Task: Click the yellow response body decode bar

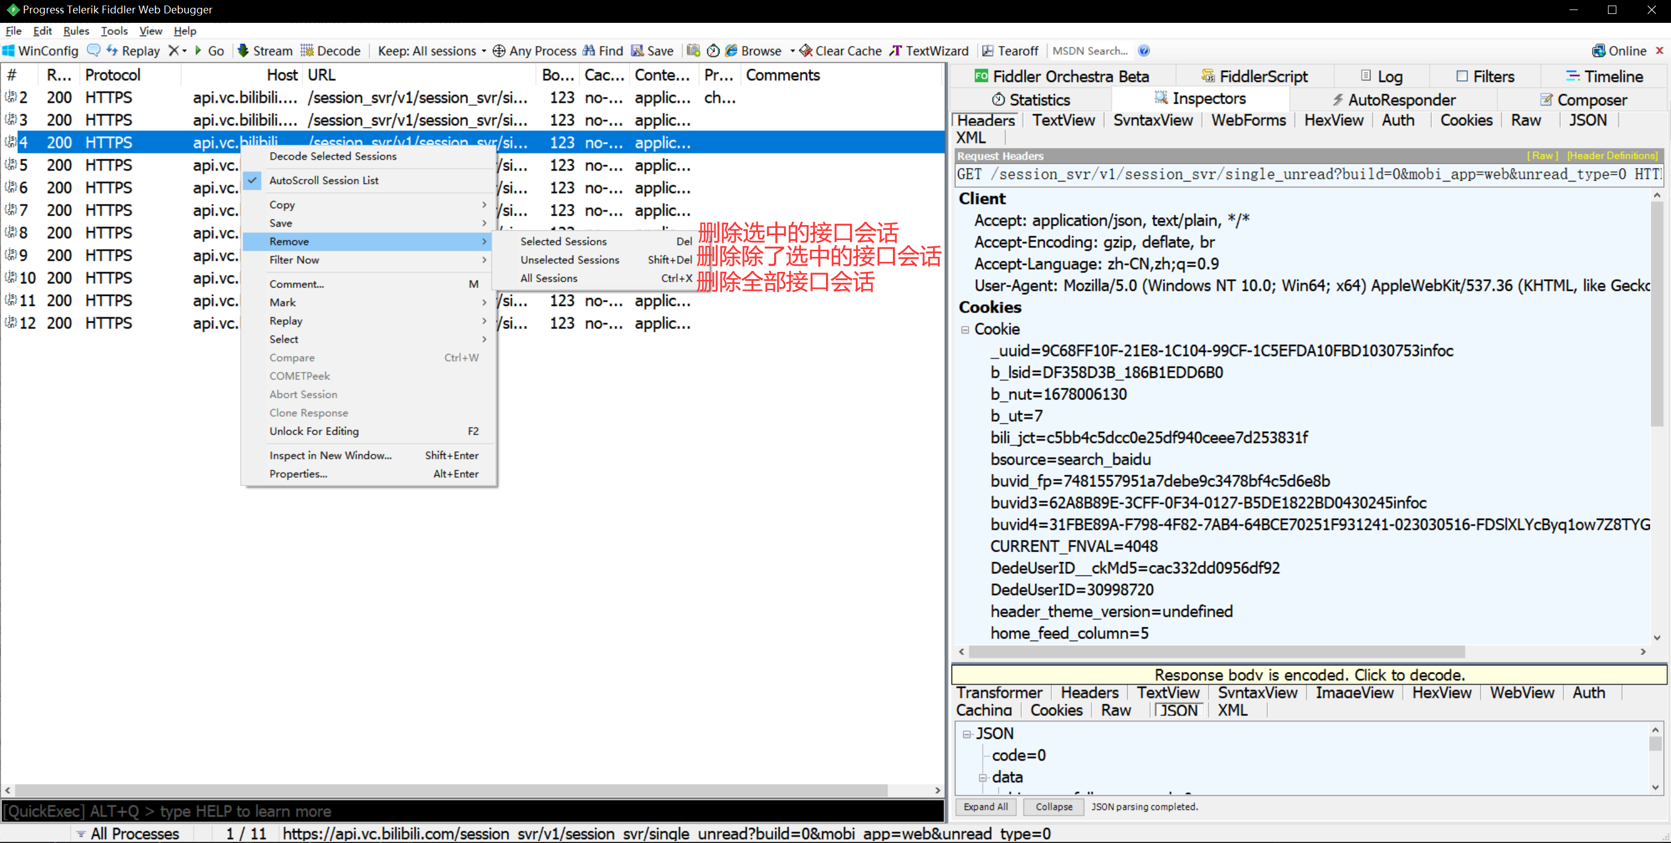Action: (x=1308, y=675)
